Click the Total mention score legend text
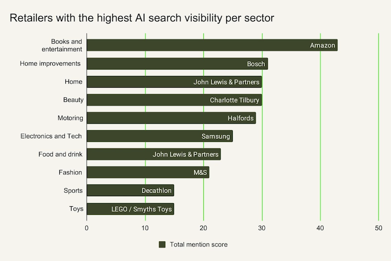 pos(199,244)
